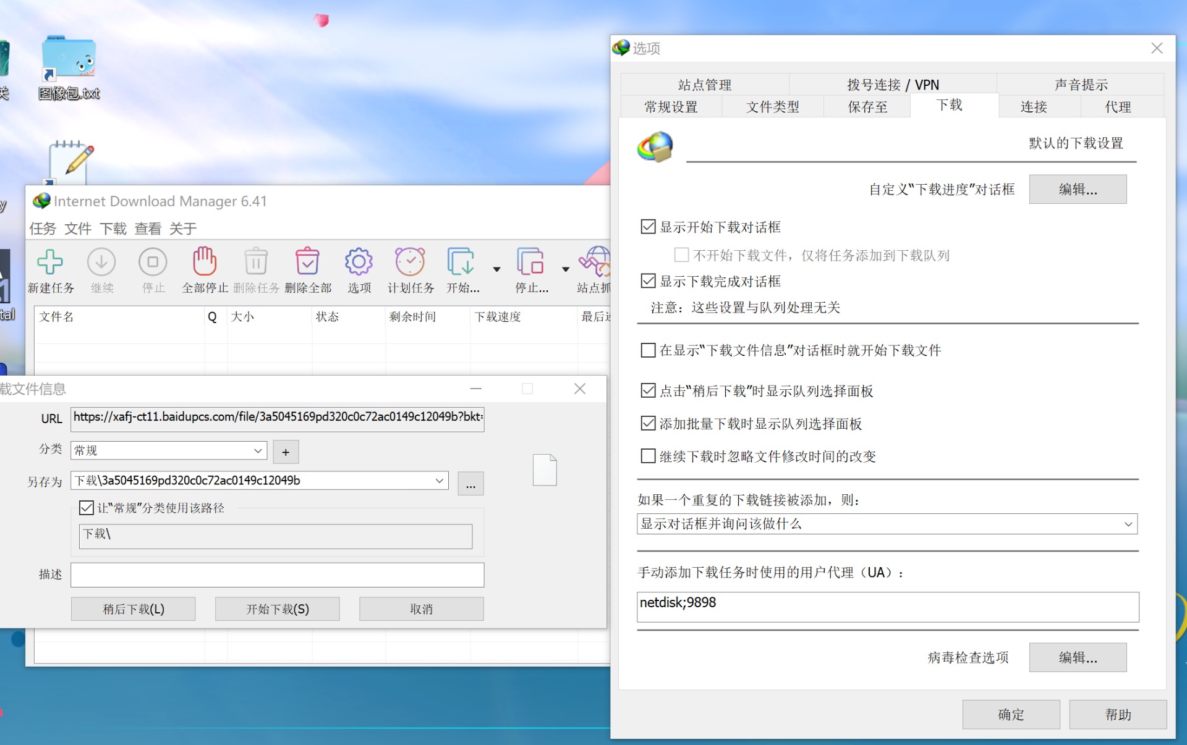Close the 选项 options dialog
This screenshot has height=745, width=1187.
click(x=1157, y=48)
